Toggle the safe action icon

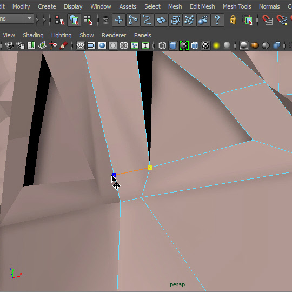(135, 45)
